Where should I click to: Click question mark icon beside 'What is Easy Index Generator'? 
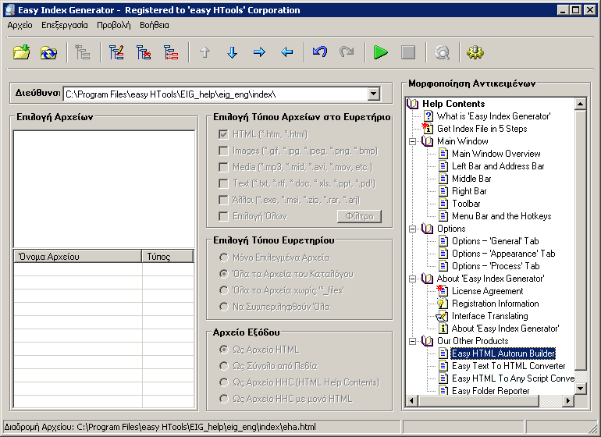pos(429,116)
